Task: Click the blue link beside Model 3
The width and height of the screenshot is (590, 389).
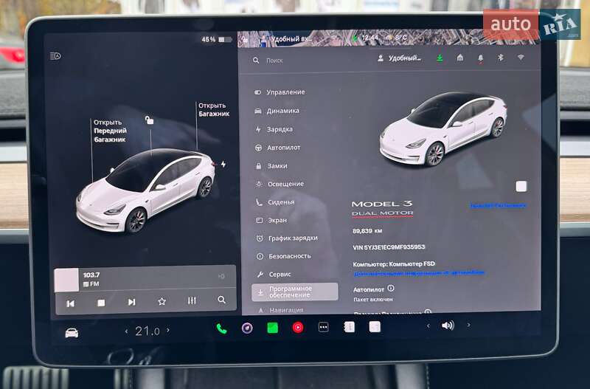Action: pyautogui.click(x=498, y=206)
